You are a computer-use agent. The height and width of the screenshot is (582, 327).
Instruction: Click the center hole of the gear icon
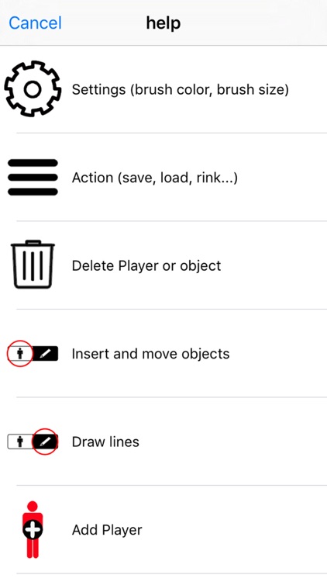(33, 89)
